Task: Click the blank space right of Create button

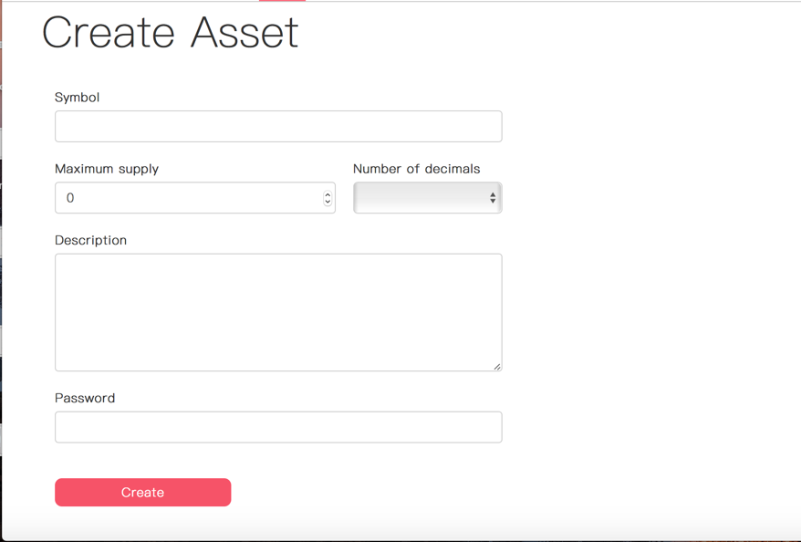Action: click(x=409, y=493)
